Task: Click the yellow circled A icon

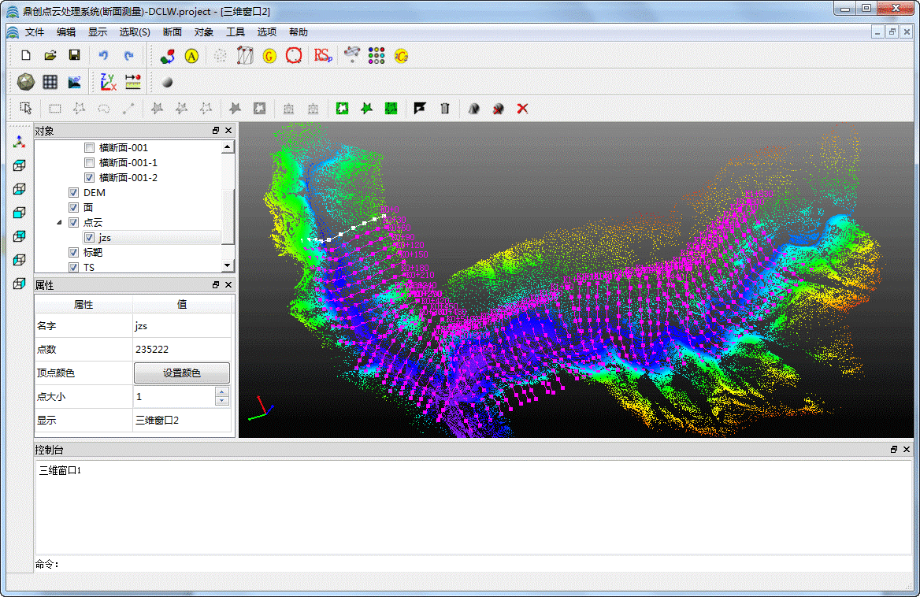Action: click(x=191, y=55)
